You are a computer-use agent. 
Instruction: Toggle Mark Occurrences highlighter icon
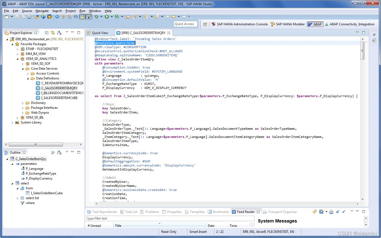point(83,17)
